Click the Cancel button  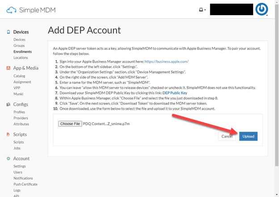point(227,137)
